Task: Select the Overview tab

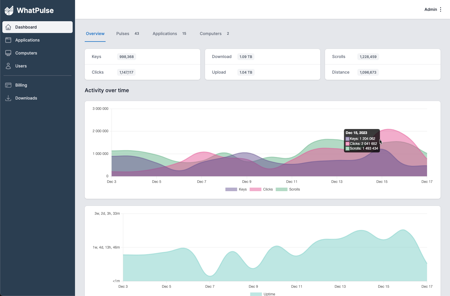Action: [95, 34]
